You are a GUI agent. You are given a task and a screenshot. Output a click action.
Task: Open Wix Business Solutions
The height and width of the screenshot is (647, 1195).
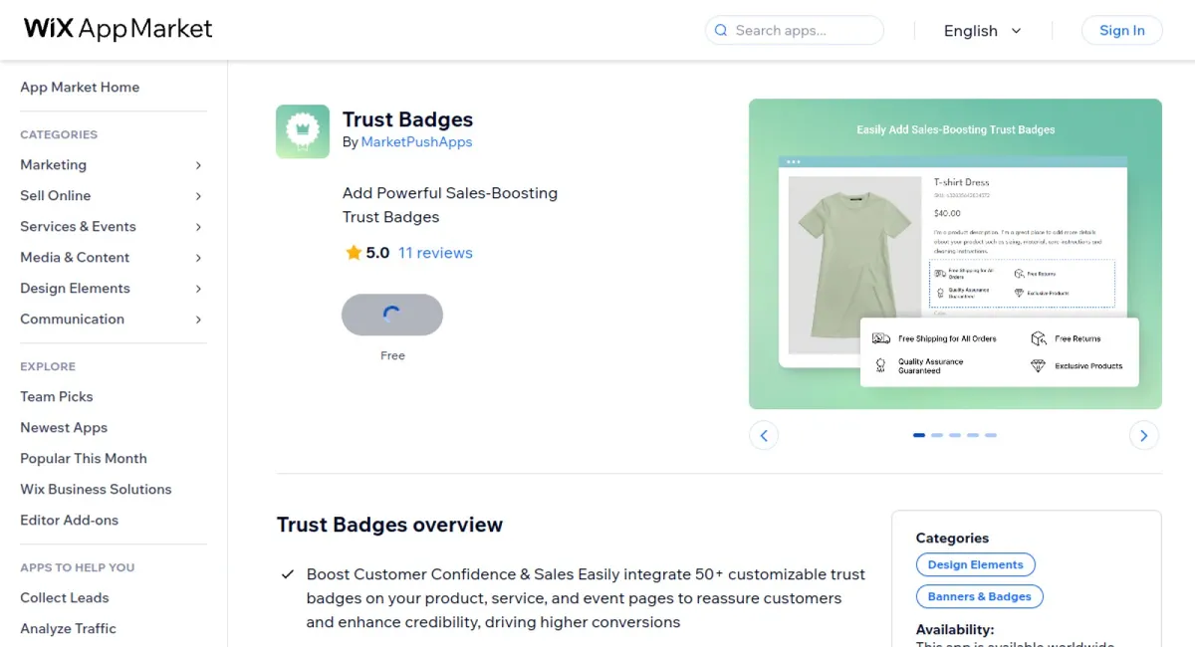[x=96, y=489]
